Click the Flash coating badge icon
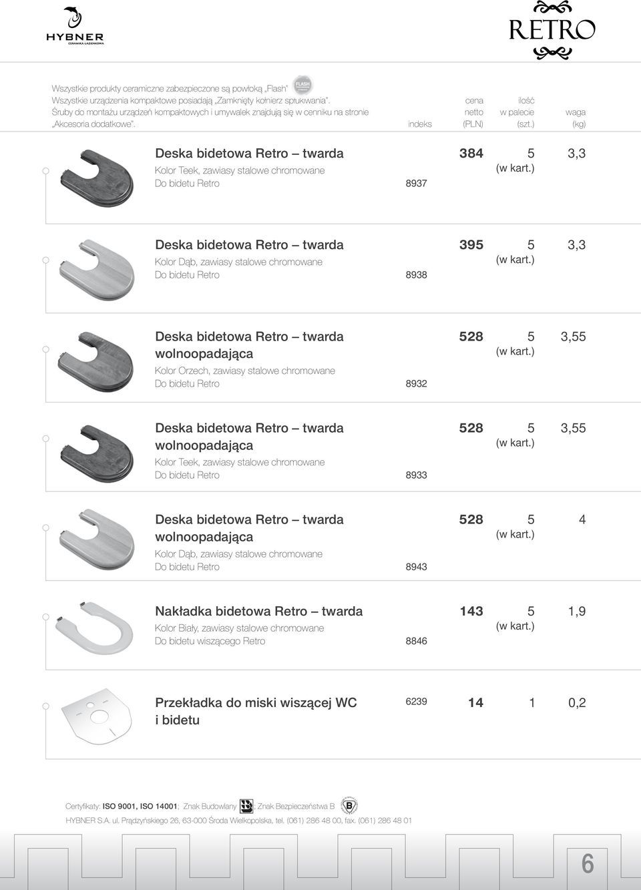This screenshot has width=641, height=890. point(302,85)
